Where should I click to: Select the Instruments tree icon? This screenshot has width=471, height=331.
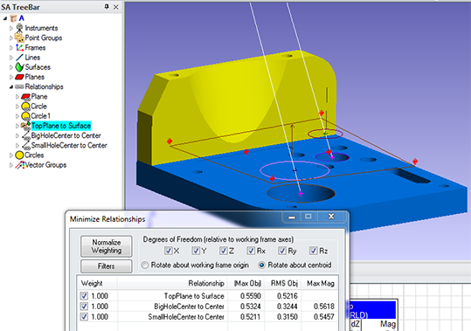pyautogui.click(x=19, y=28)
